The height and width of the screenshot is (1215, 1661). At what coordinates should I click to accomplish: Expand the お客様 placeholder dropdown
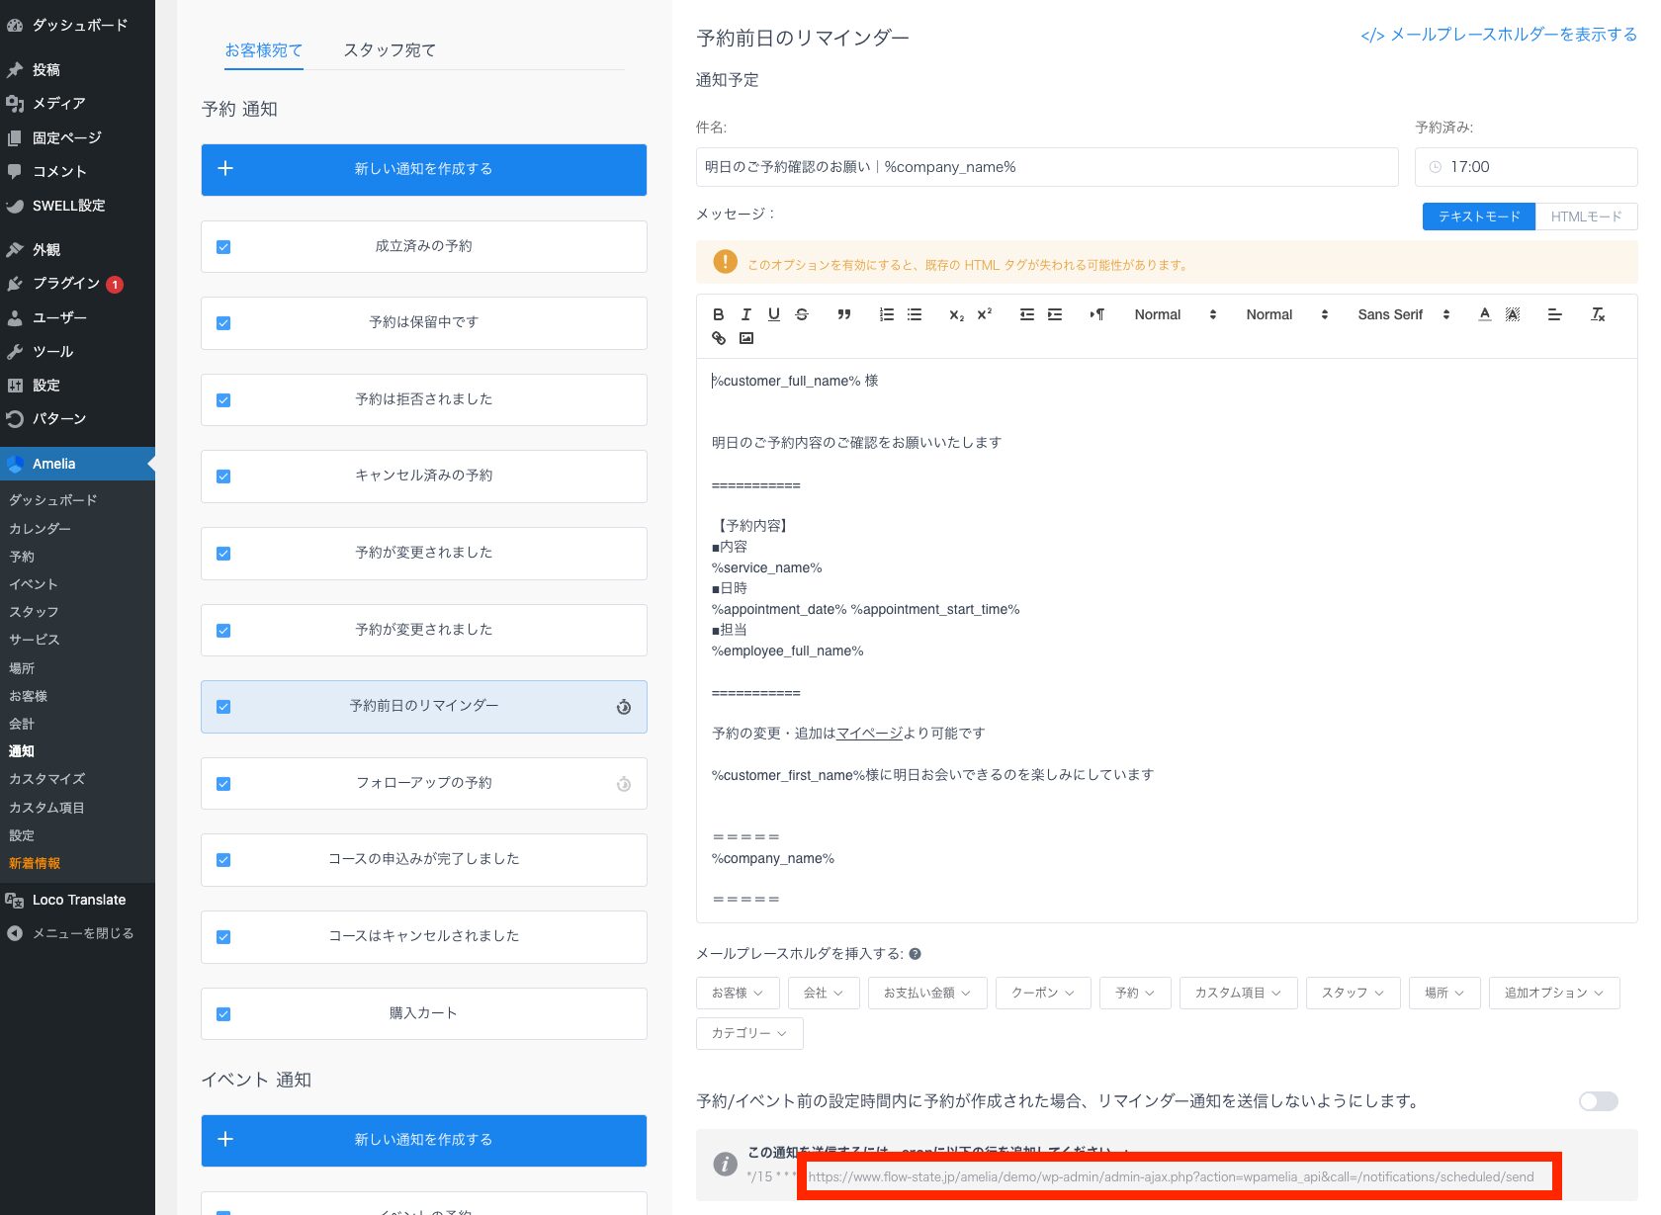[737, 993]
